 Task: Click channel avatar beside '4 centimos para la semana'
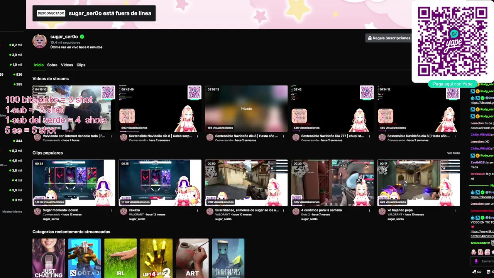click(x=296, y=211)
